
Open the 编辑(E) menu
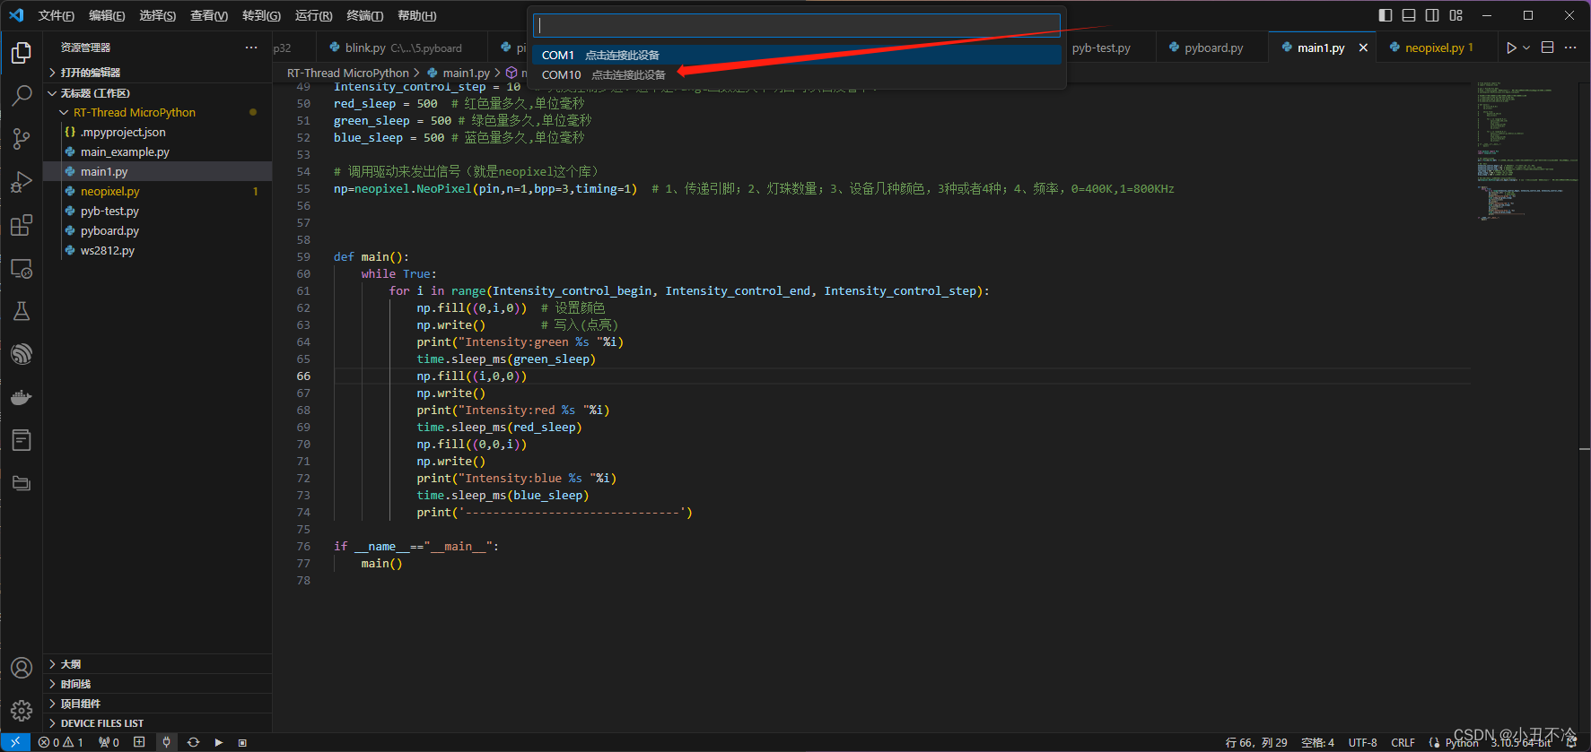tap(107, 16)
